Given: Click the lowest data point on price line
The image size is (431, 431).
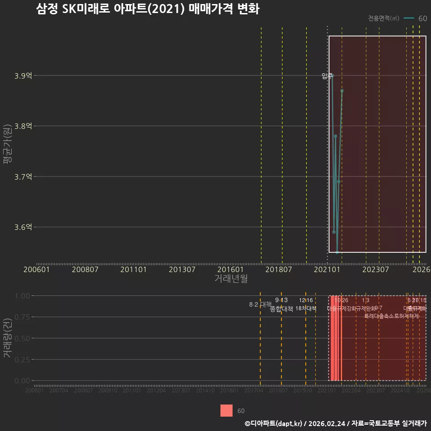Looking at the screenshot, I should pos(337,252).
